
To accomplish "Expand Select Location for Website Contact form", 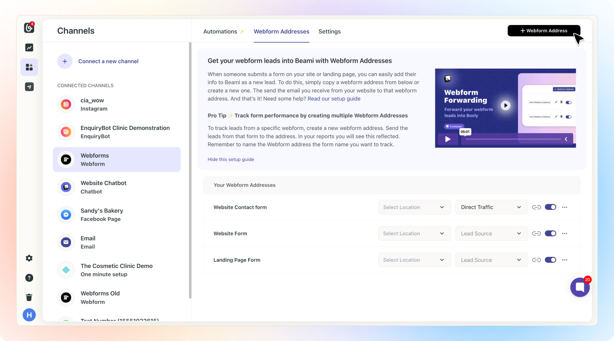I will coord(414,207).
